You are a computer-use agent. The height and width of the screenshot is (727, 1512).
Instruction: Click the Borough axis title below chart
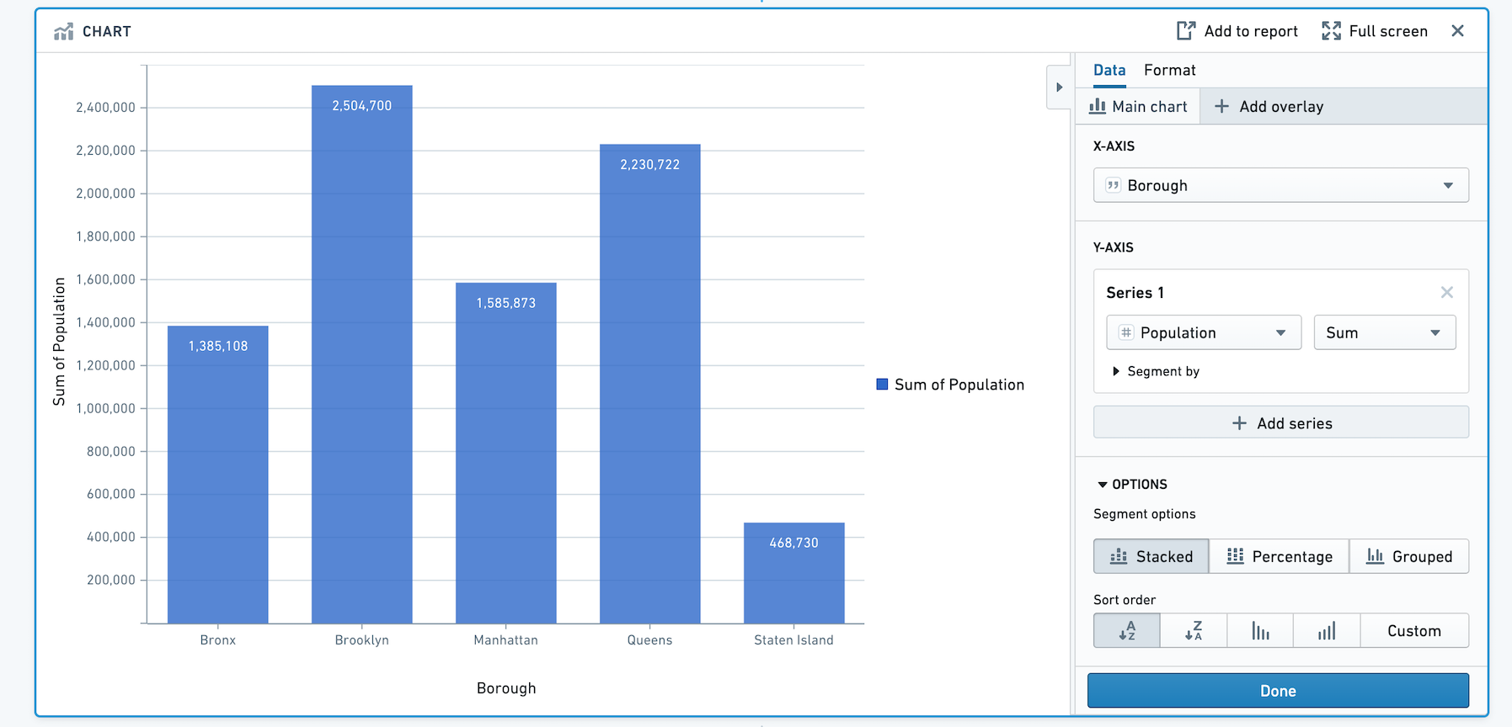point(506,688)
